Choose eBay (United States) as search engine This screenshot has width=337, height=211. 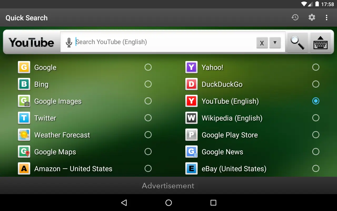[316, 169]
